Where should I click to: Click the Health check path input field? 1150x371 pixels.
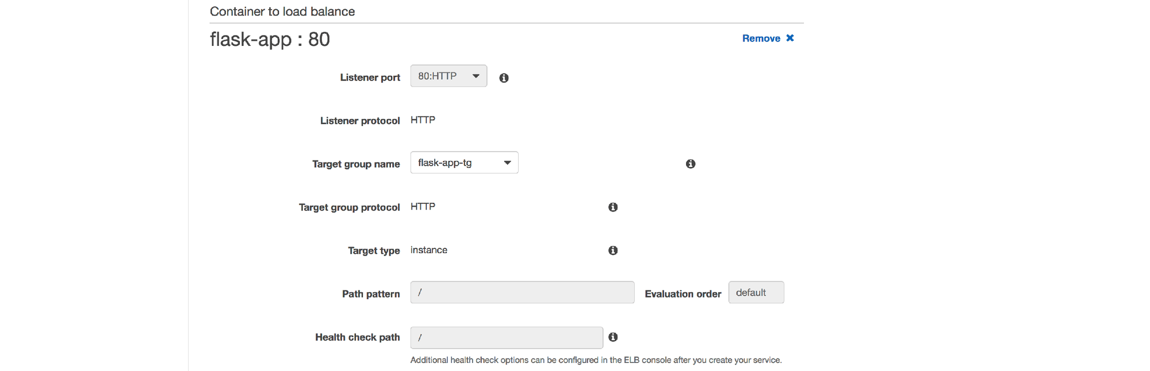pos(507,338)
